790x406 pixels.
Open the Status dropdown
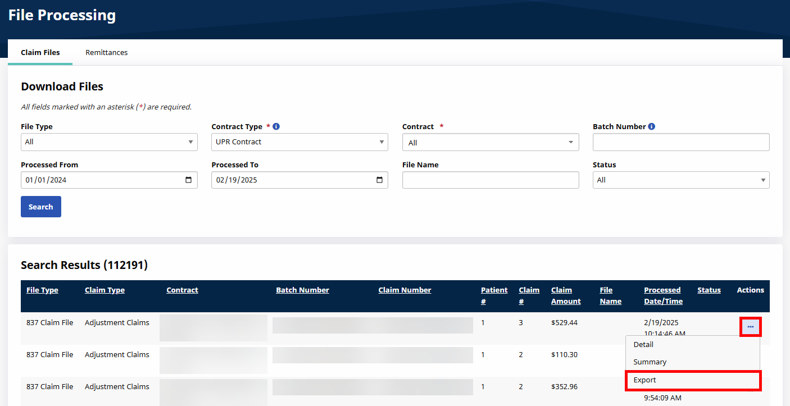click(x=680, y=180)
